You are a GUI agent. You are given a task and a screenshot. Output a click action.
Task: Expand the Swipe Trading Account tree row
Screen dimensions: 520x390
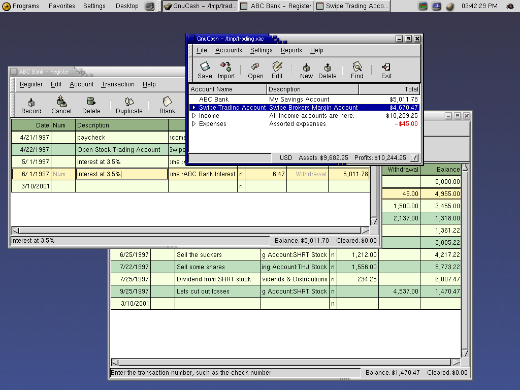[x=194, y=108]
